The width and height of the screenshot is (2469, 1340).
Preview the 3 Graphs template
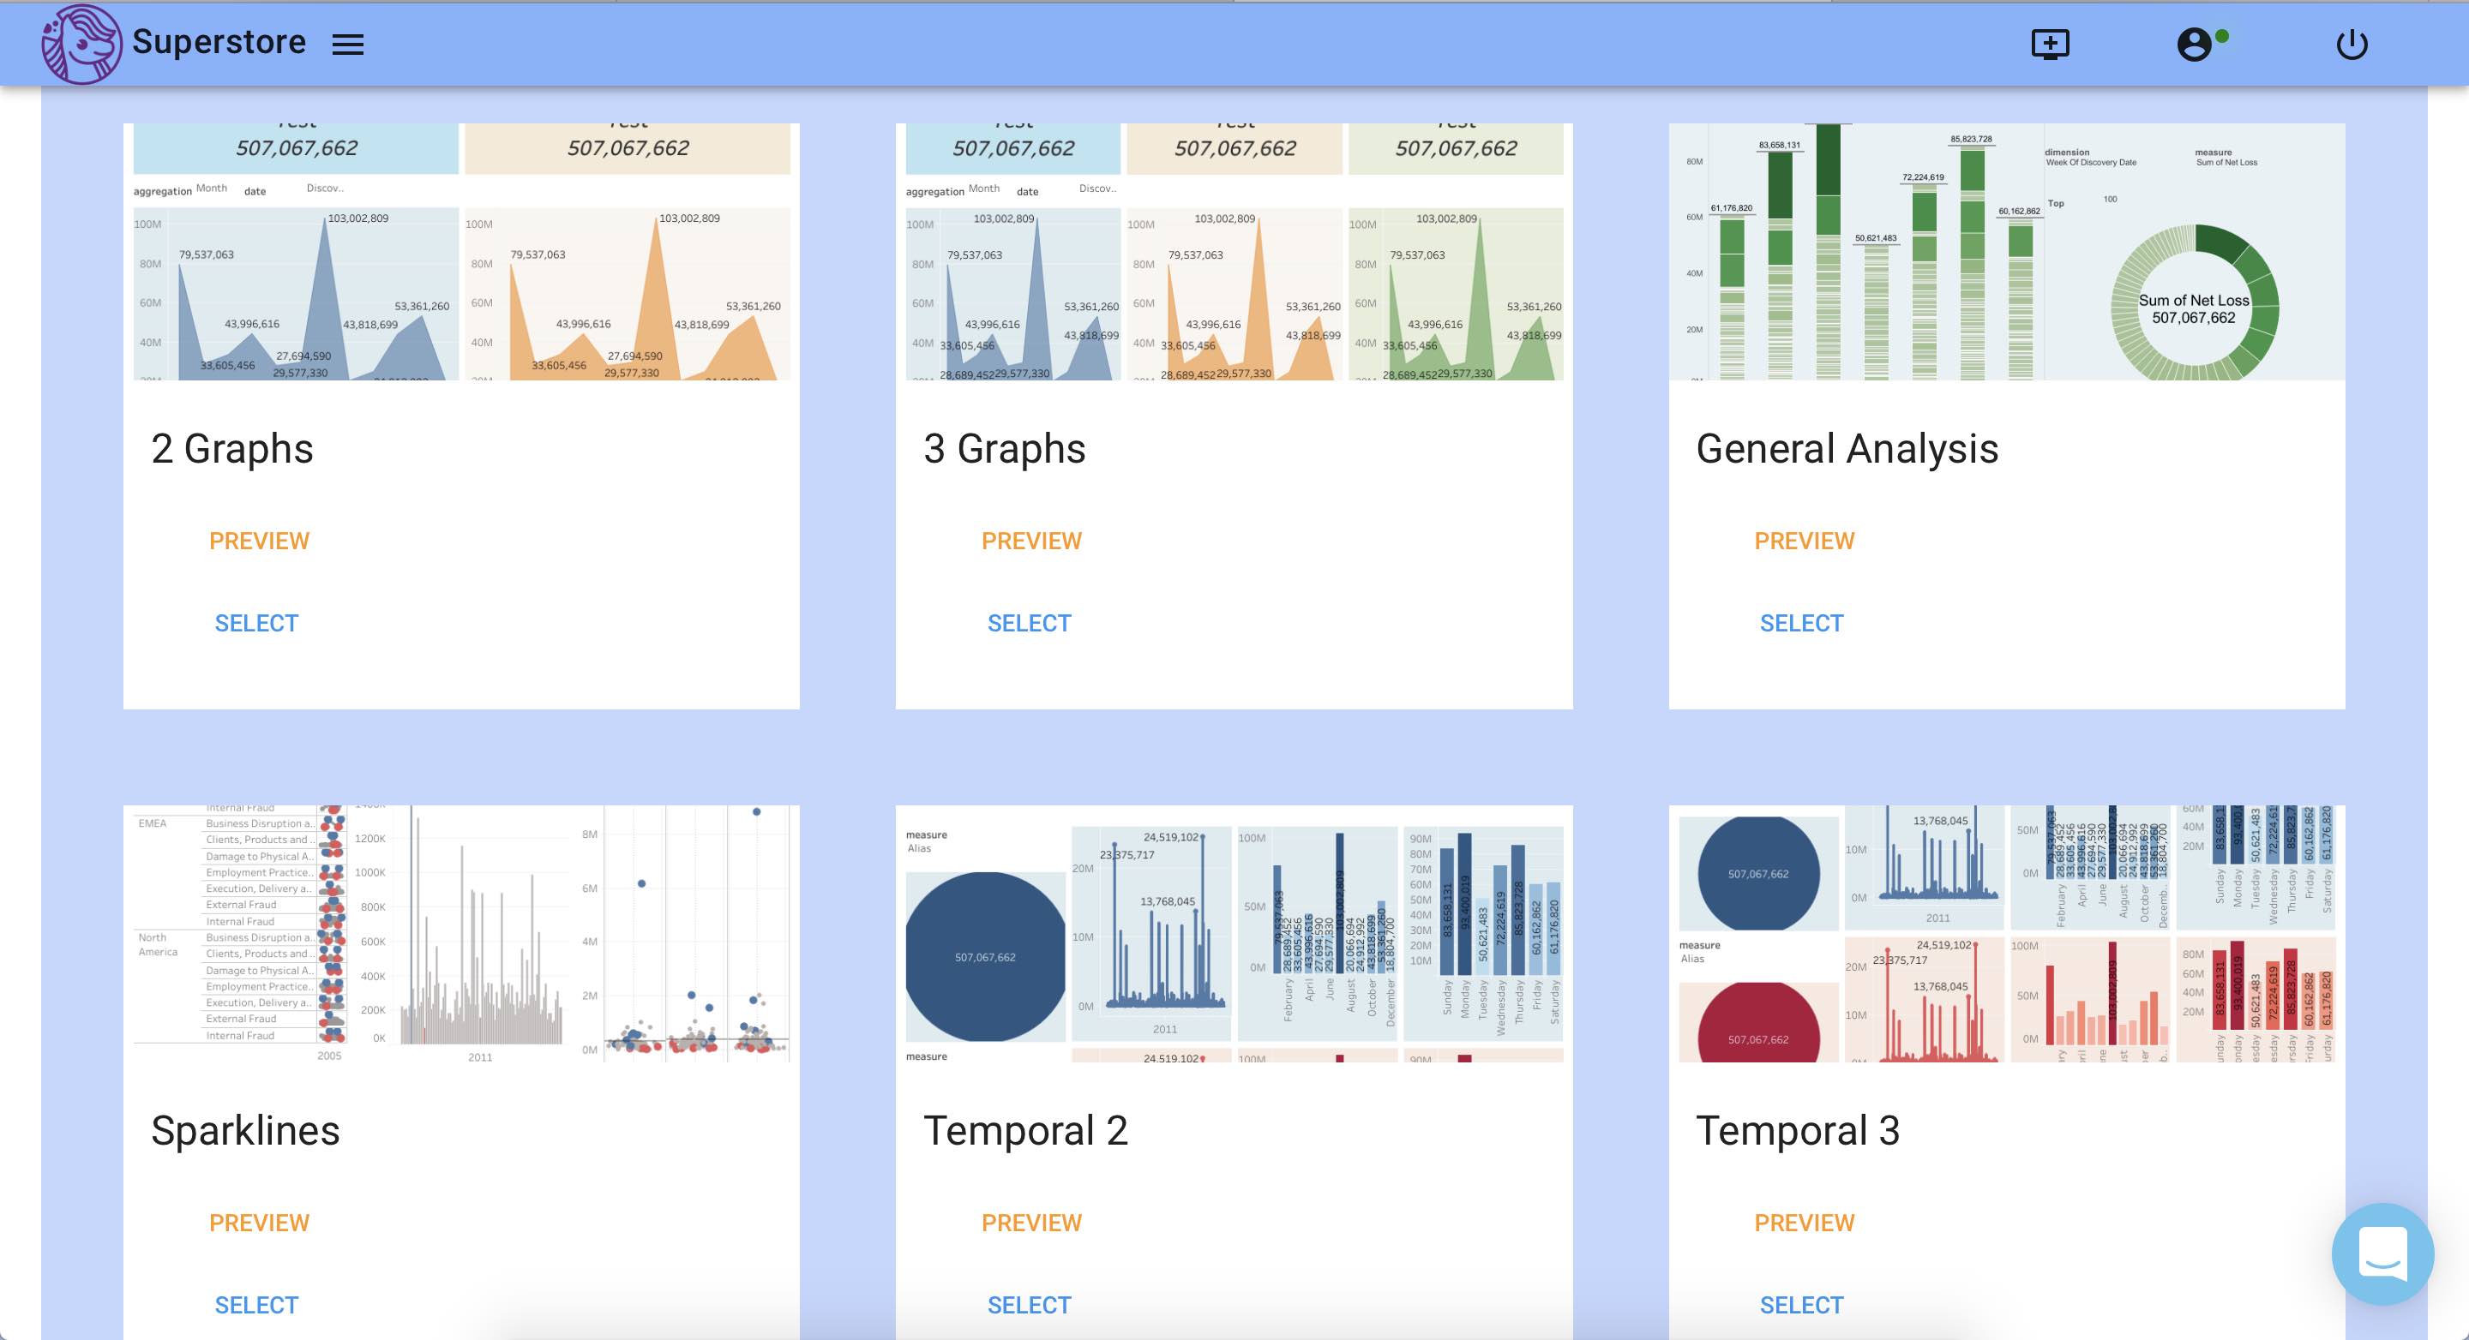pos(1031,541)
